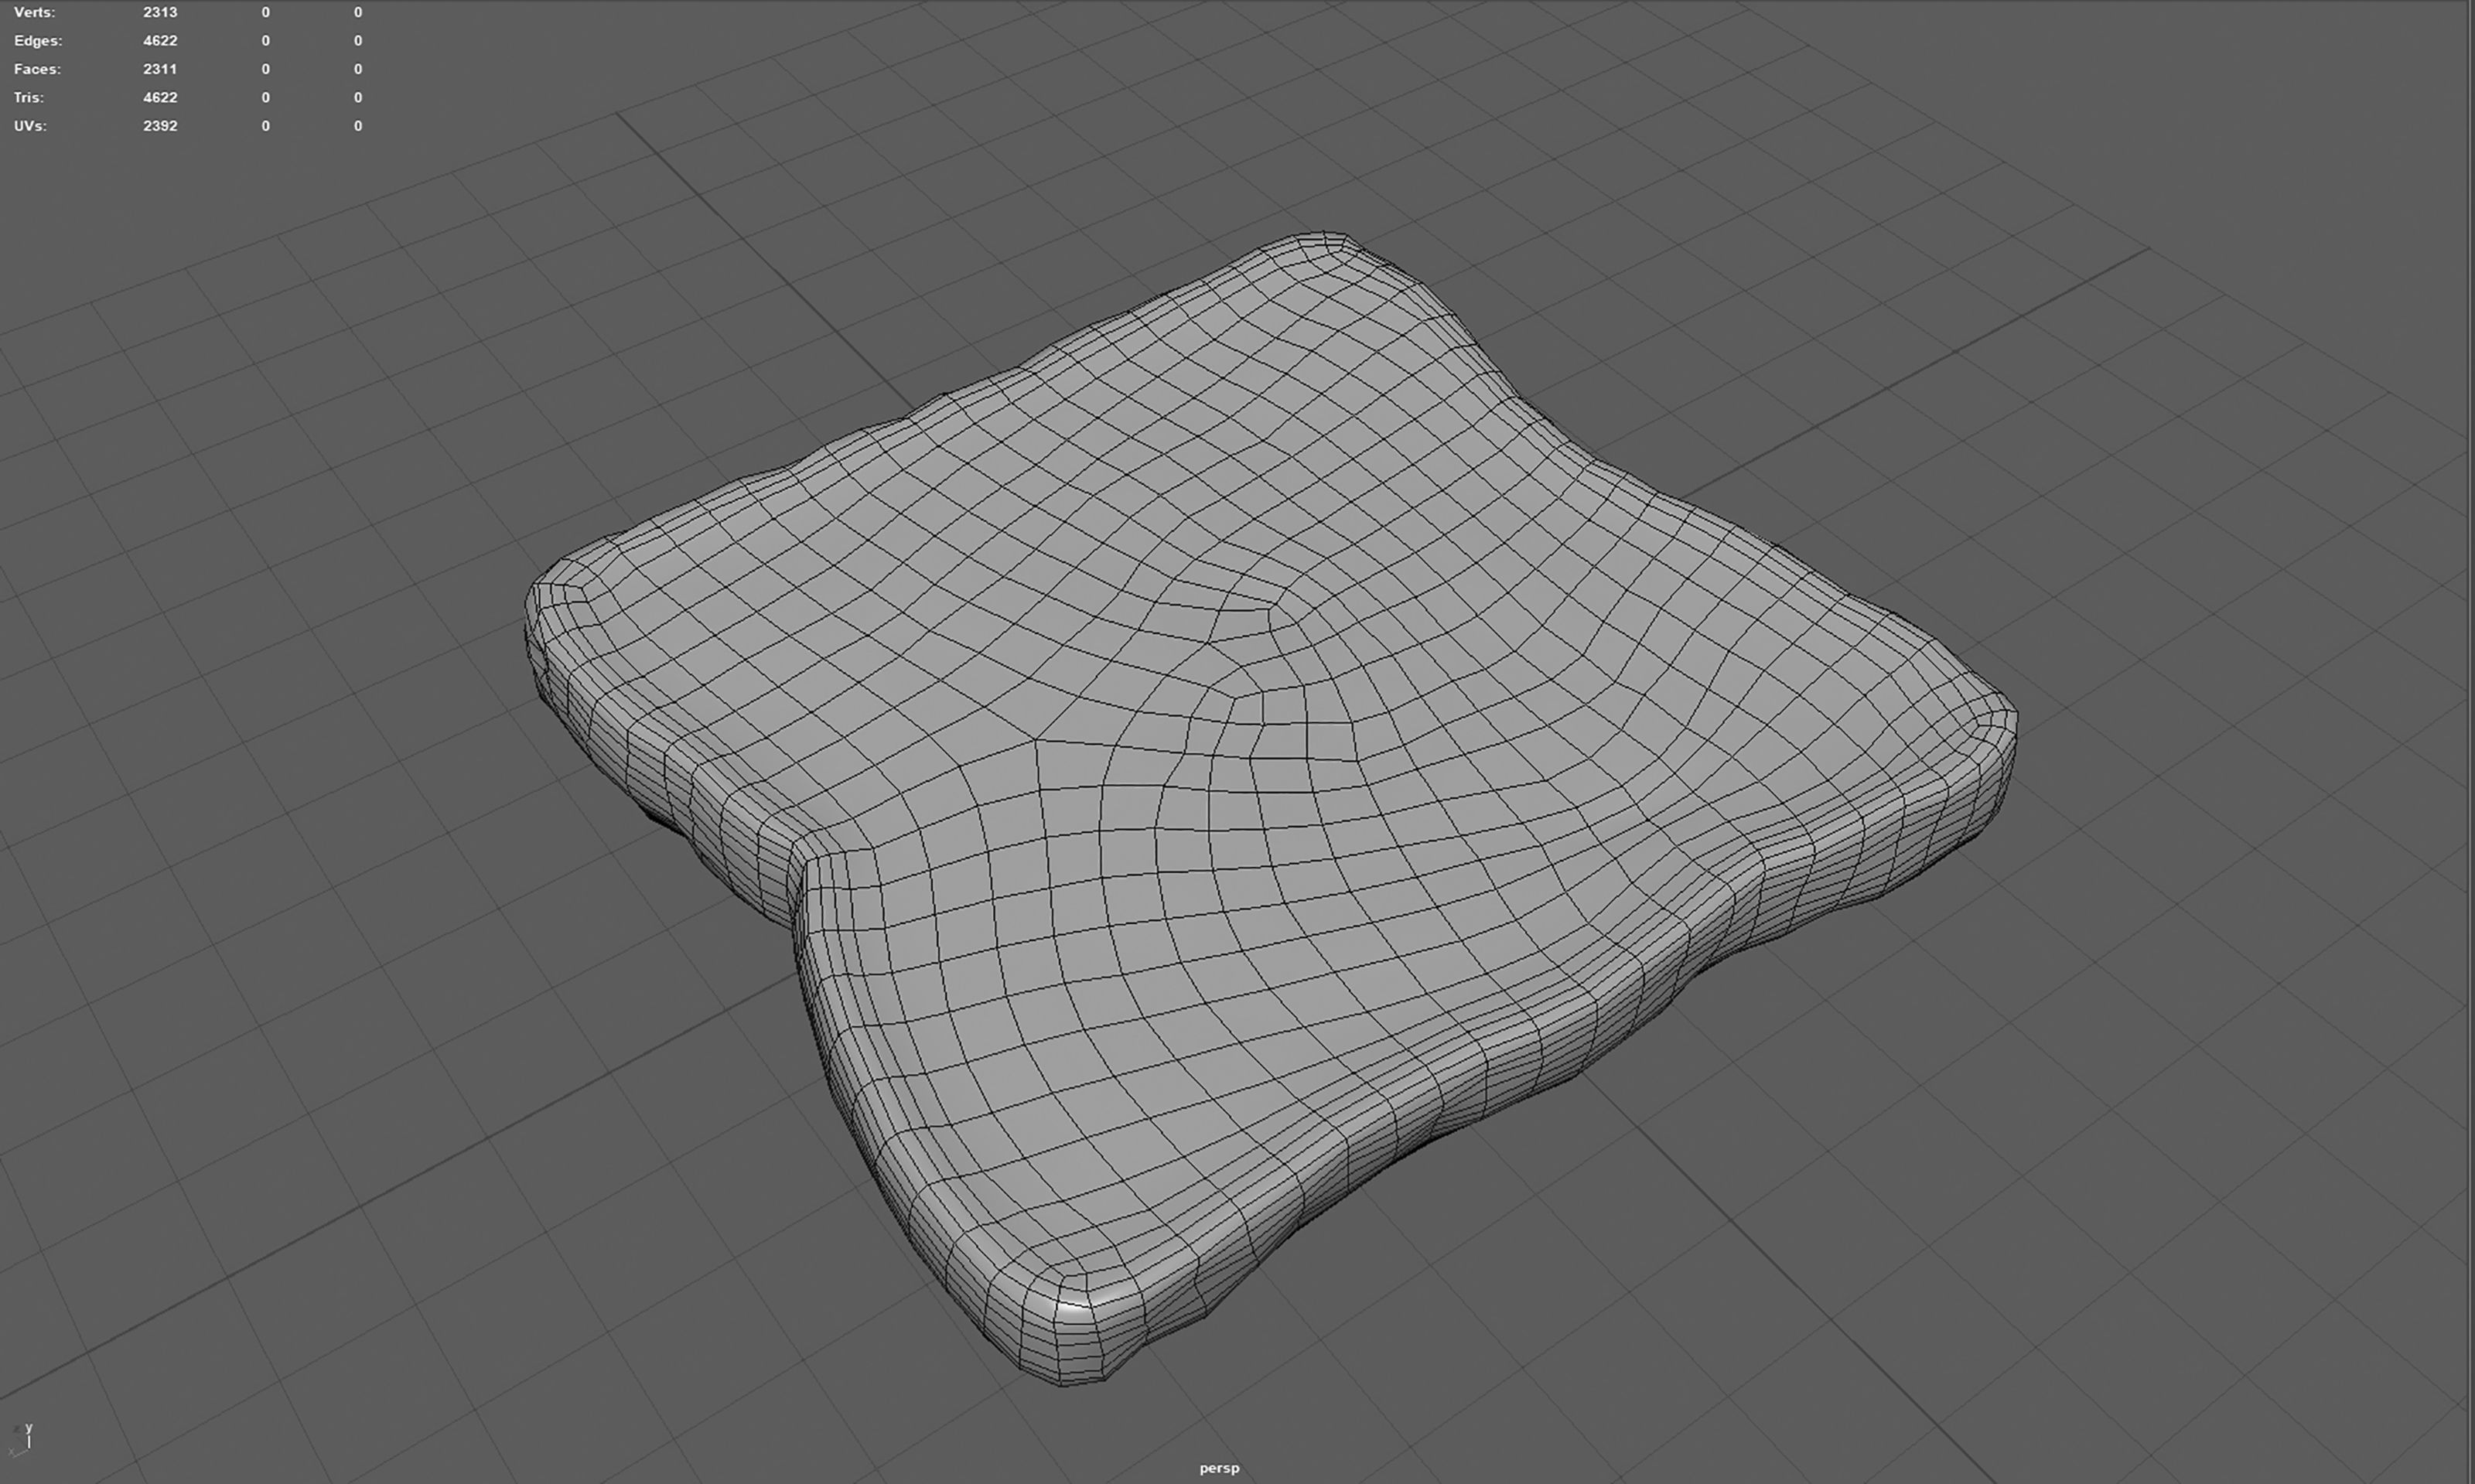Click the Faces: label in the HUD
The width and height of the screenshot is (2475, 1484).
[x=37, y=69]
